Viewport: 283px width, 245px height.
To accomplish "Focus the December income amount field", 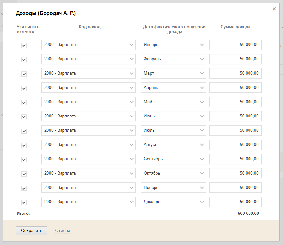I will click(x=235, y=202).
